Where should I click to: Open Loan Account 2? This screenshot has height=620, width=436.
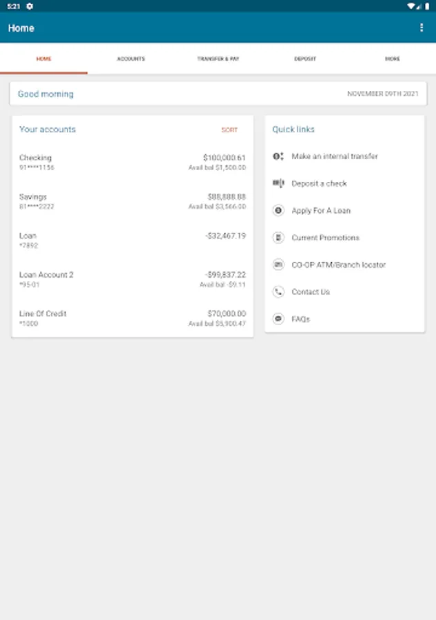click(132, 279)
